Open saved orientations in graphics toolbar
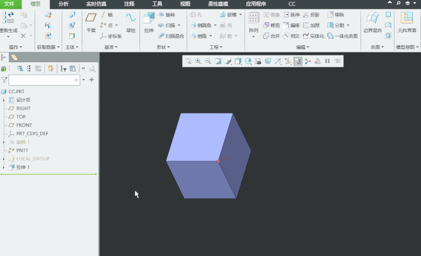This screenshot has width=421, height=256. coord(248,62)
